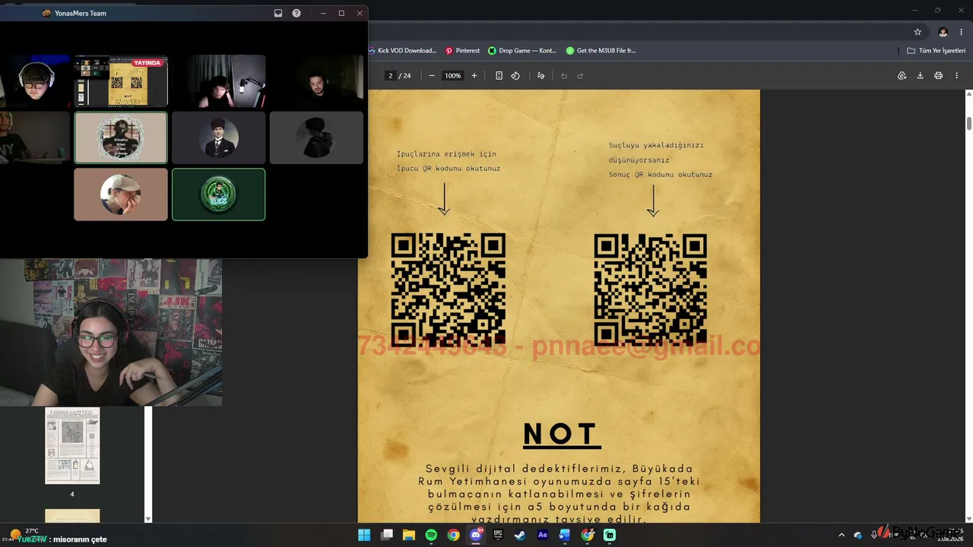
Task: Select the Atatürk avatar participant tile
Action: tap(219, 138)
